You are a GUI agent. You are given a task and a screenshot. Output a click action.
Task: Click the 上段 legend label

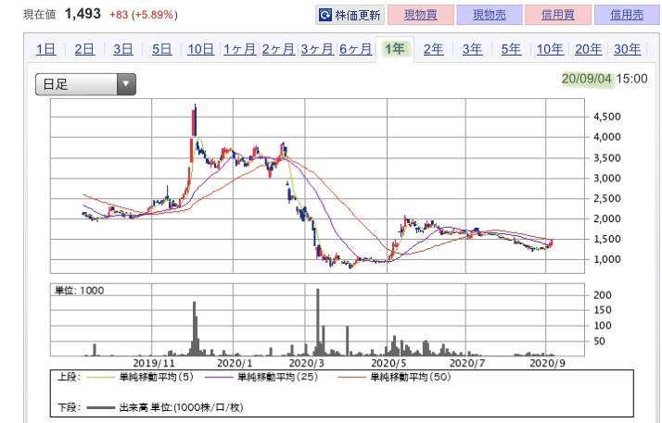(x=69, y=377)
